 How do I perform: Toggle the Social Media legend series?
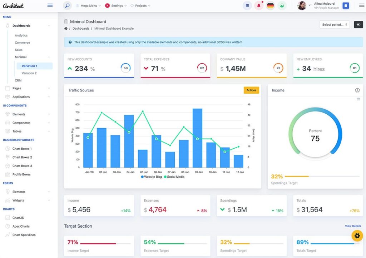[x=174, y=177]
